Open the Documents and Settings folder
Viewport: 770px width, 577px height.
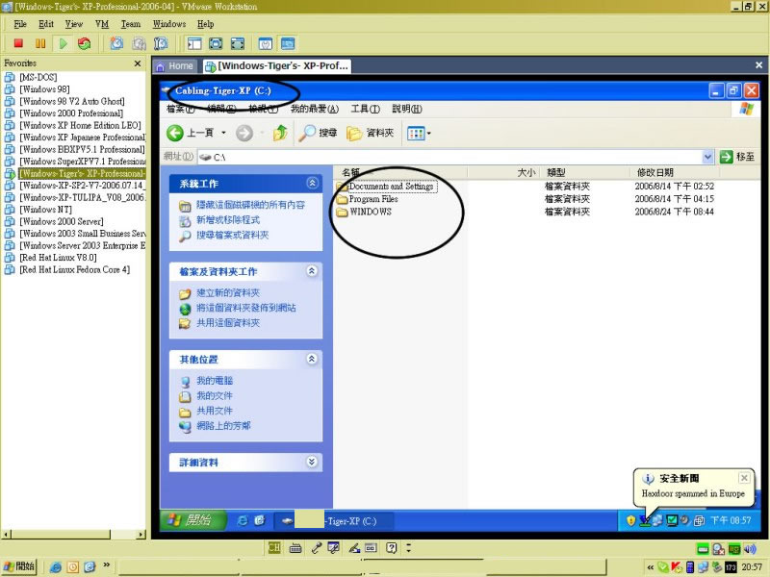391,187
